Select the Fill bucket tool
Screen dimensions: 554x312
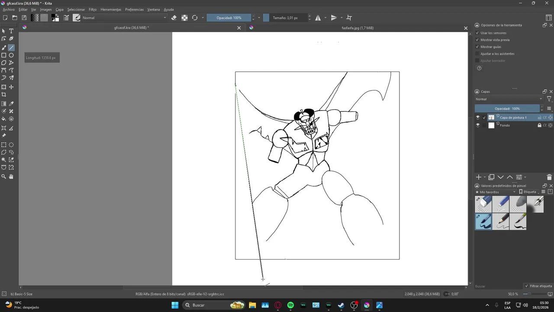(x=4, y=119)
